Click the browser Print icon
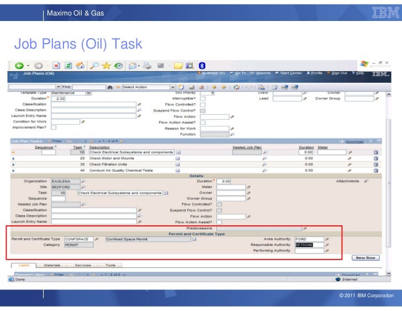This screenshot has width=402, height=311. point(147,66)
